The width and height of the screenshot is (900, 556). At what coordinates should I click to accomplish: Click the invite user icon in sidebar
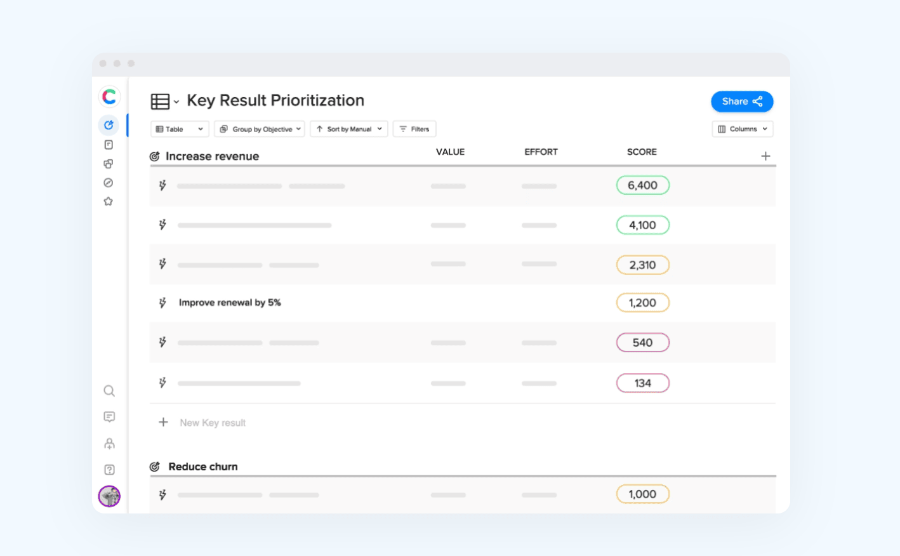pos(109,444)
